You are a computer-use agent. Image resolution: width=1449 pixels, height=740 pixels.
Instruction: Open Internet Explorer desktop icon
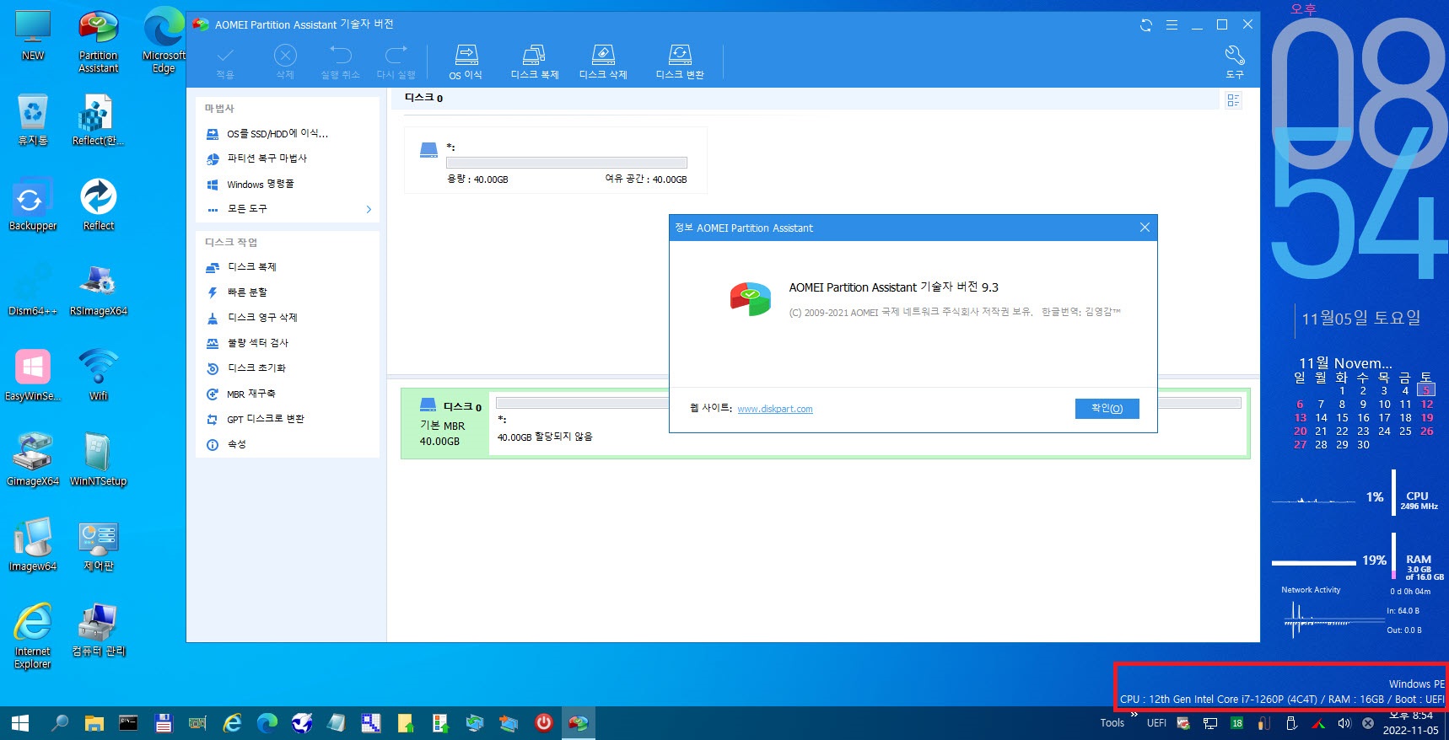pos(33,635)
